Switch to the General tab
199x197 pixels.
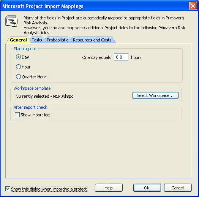tap(18, 40)
